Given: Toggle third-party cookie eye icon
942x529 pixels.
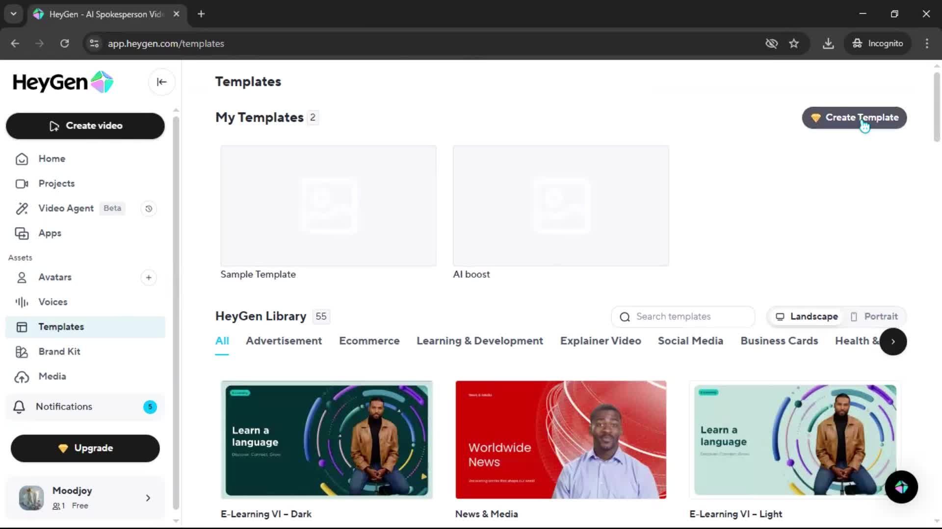Looking at the screenshot, I should pyautogui.click(x=771, y=44).
